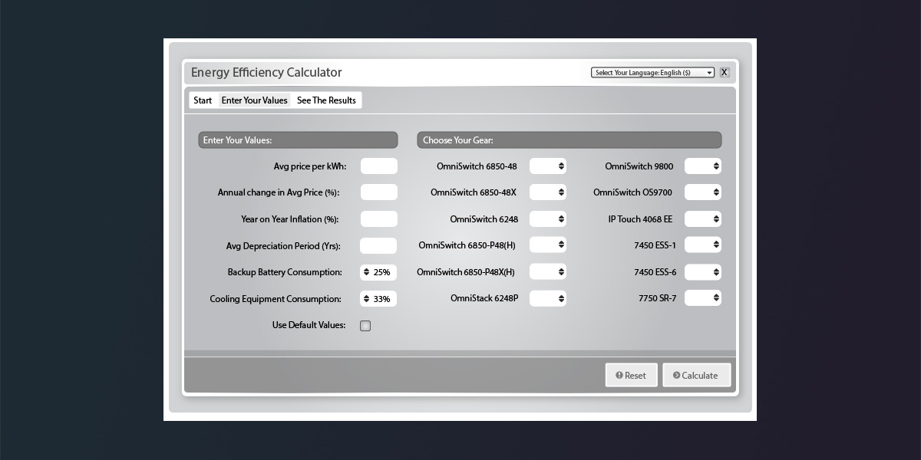This screenshot has width=921, height=460.
Task: Select the Enter Your Values tab
Action: click(254, 100)
